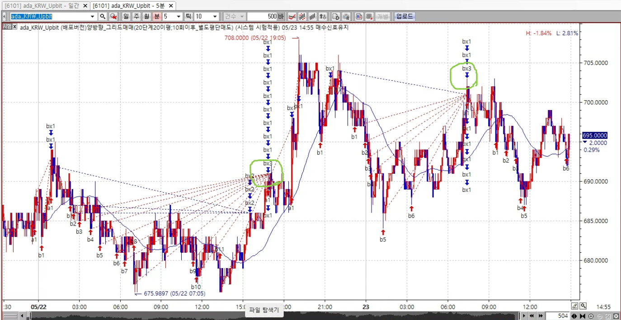The height and width of the screenshot is (320, 621).
Task: Expand the tick count dropdown showing 10
Action: 215,16
